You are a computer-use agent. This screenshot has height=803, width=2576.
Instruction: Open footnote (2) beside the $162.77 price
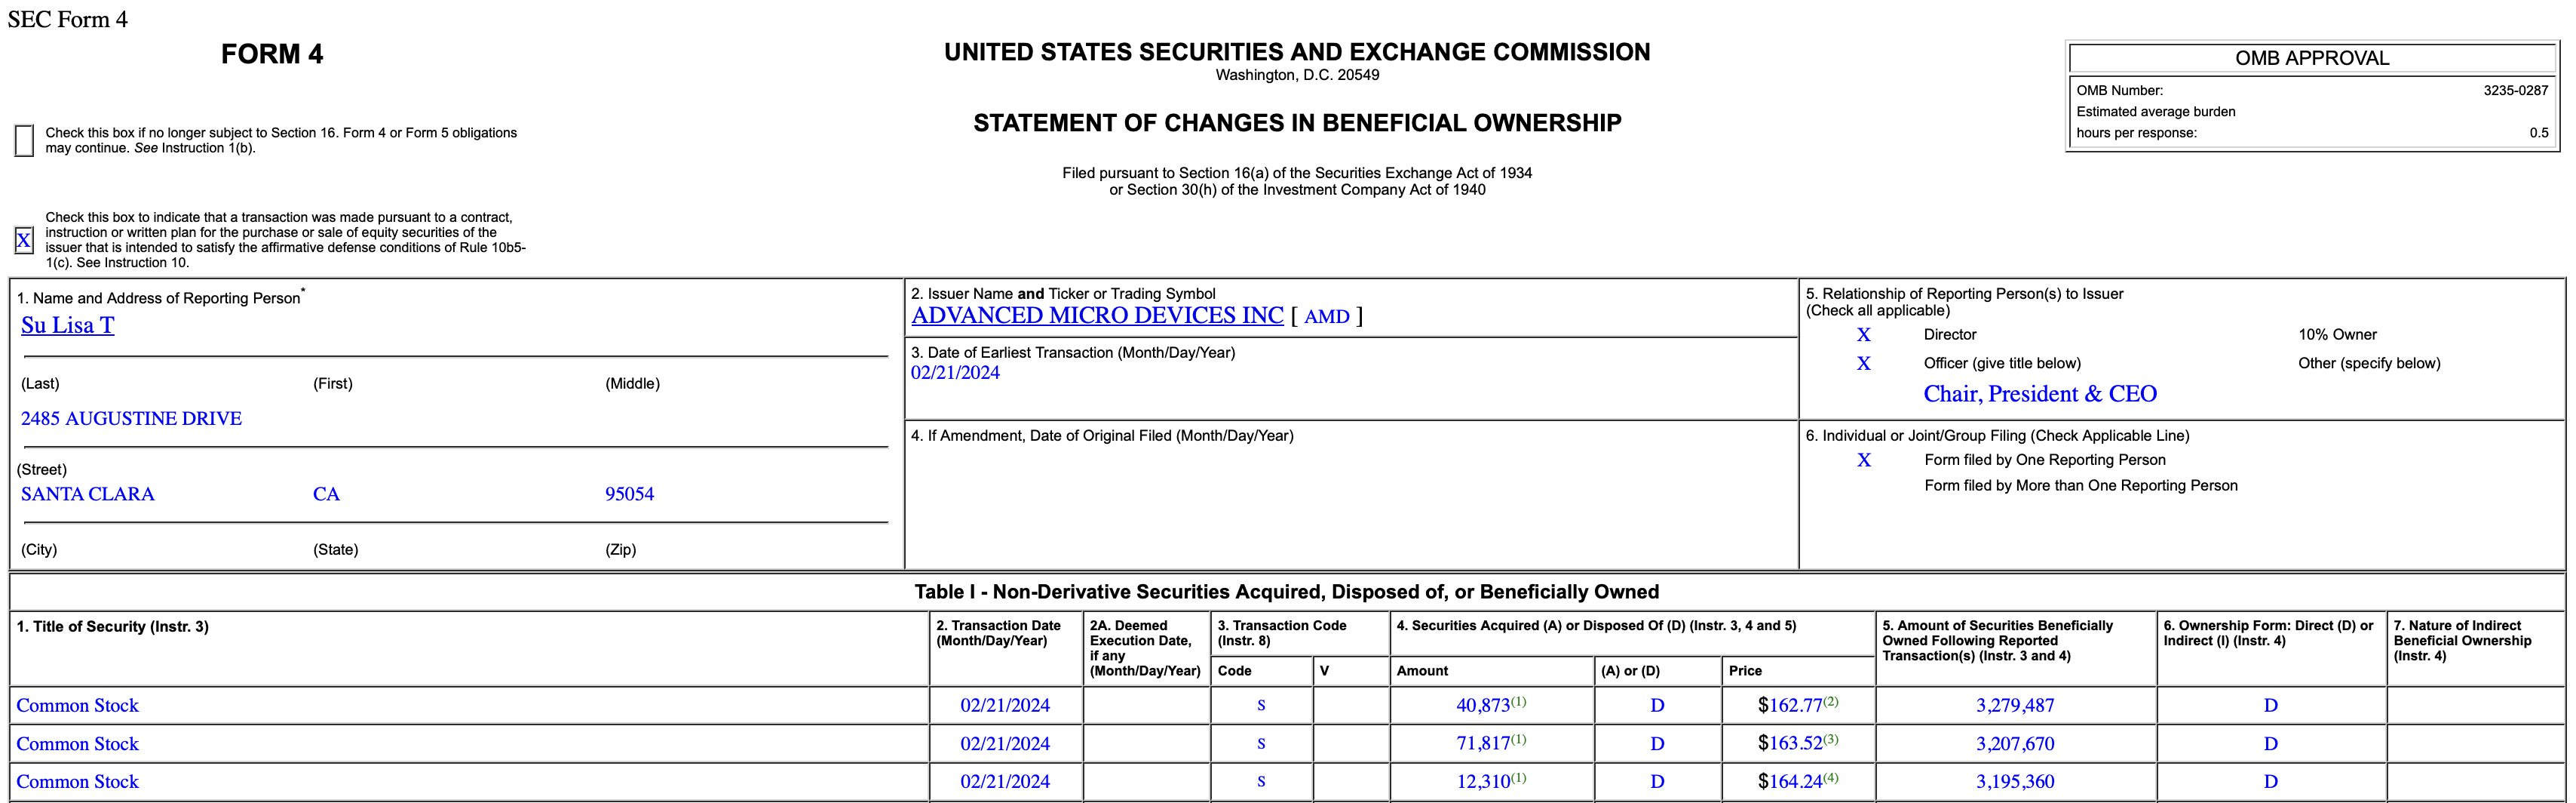(1830, 701)
